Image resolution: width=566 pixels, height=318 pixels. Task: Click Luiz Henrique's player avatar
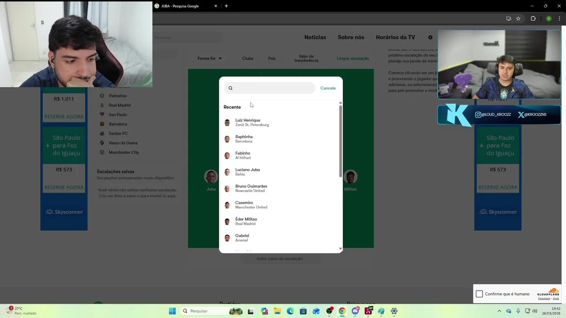click(x=227, y=122)
